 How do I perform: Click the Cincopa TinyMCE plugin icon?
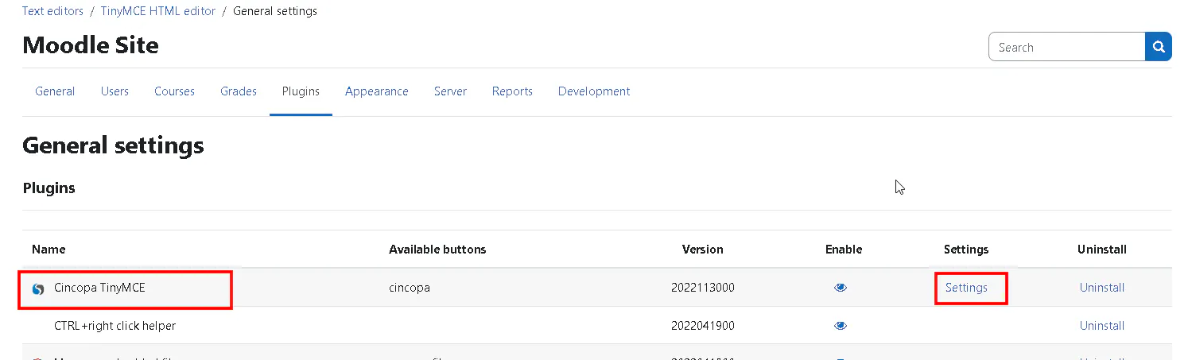click(37, 288)
